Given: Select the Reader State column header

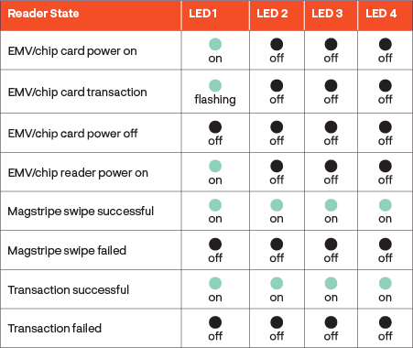Looking at the screenshot, I should pyautogui.click(x=43, y=14).
